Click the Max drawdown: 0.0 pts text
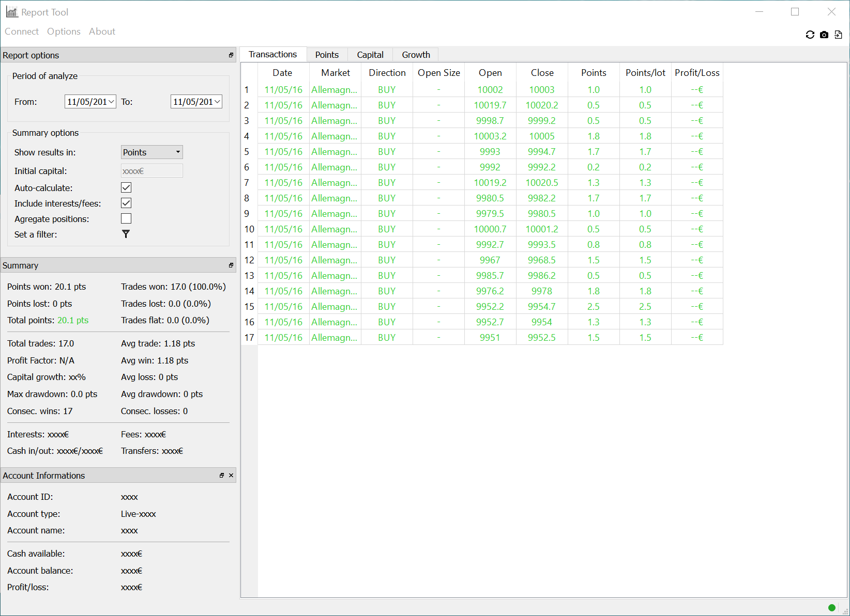Image resolution: width=850 pixels, height=616 pixels. tap(52, 394)
